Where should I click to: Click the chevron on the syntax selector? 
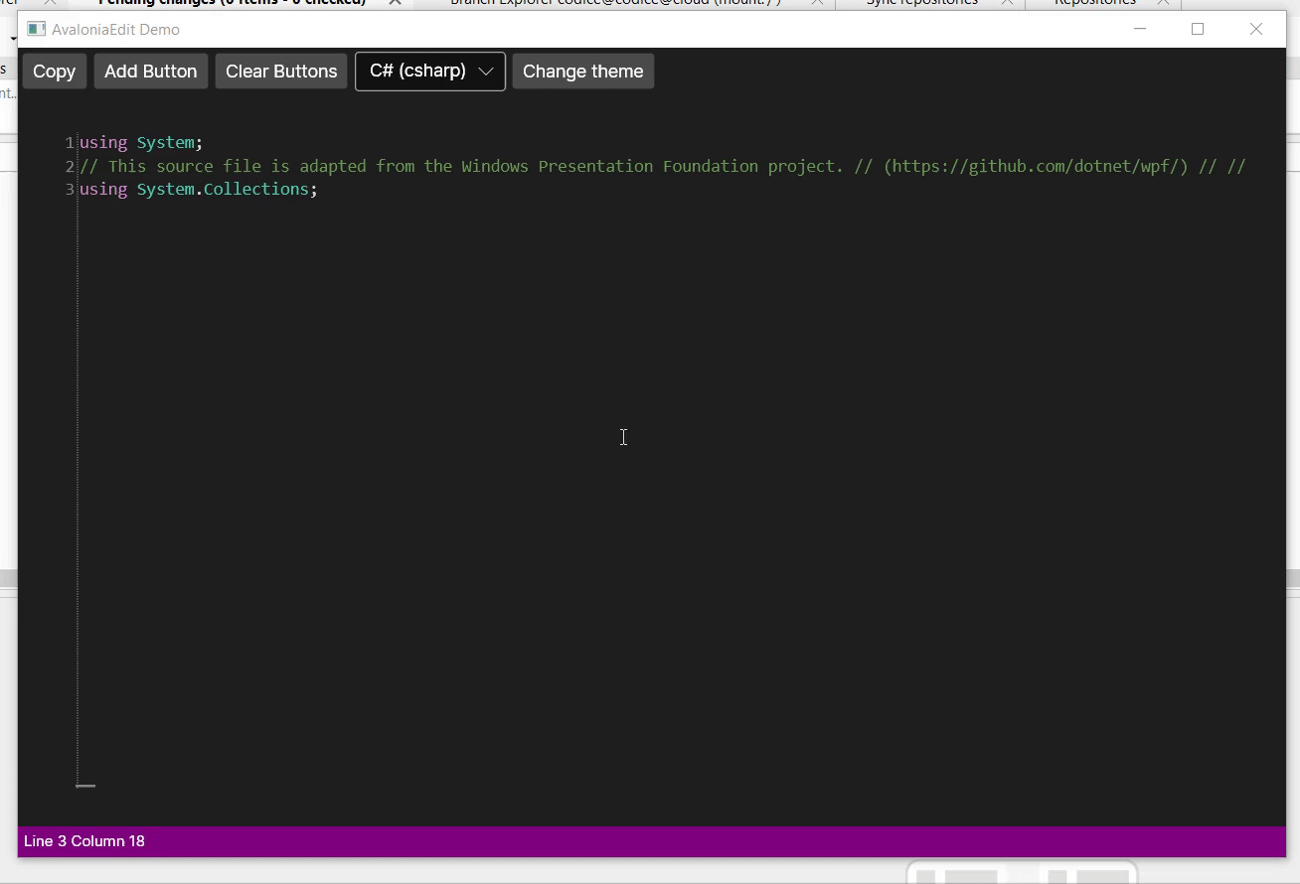[486, 71]
